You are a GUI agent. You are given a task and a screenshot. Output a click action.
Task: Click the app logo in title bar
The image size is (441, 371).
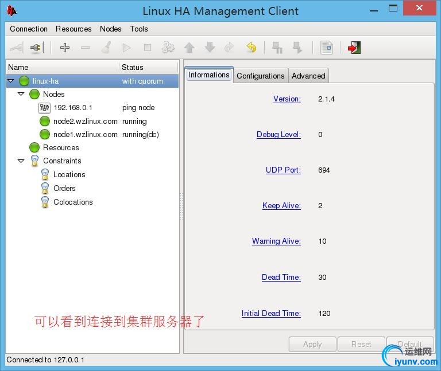tap(11, 11)
